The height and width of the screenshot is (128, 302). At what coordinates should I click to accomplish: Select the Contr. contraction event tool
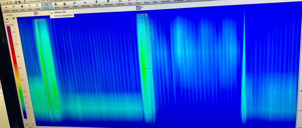37,7
